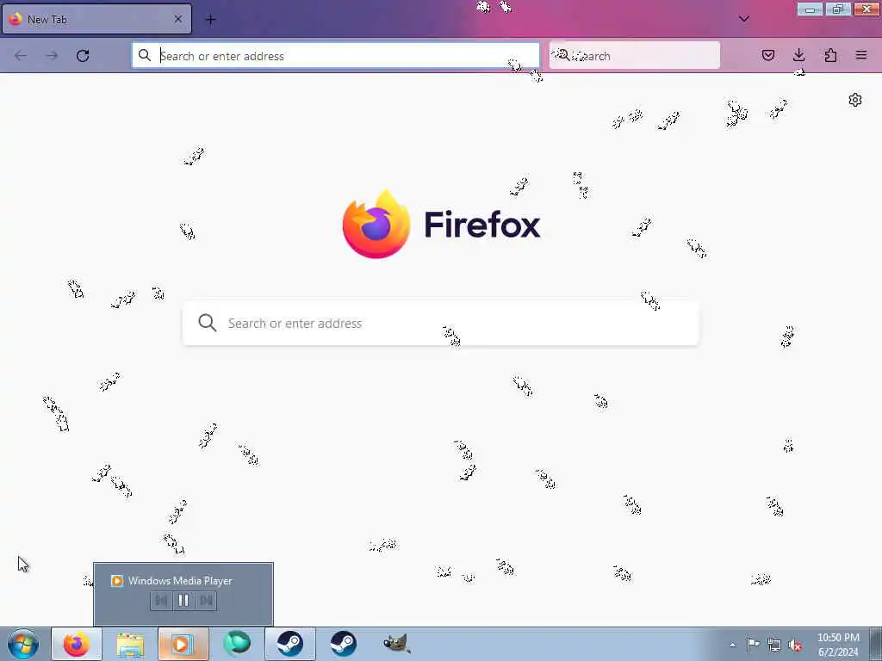Open the clock showing 10:50 PM
This screenshot has height=661, width=882.
point(838,644)
